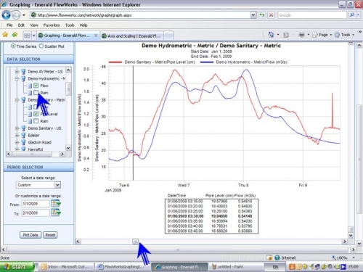
Task: Click the document icon beside Flow under Demo Hydrometric
Action: pos(30,86)
